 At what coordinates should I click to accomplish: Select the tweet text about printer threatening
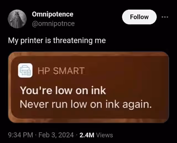pos(57,40)
